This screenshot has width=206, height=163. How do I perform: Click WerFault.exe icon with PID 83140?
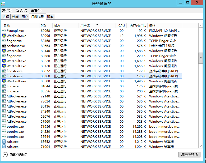point(4,51)
